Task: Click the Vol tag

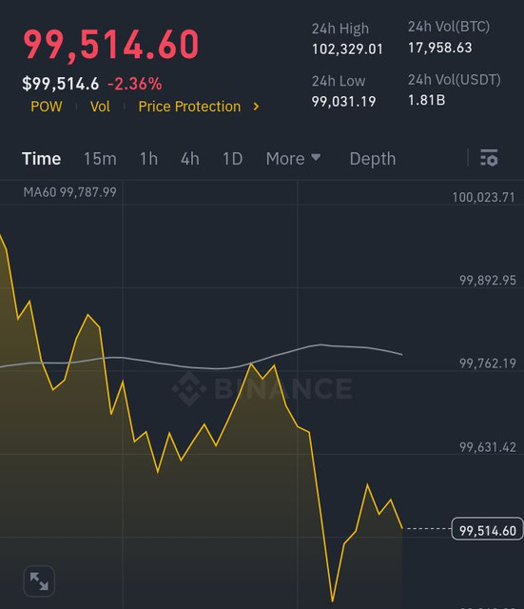Action: 100,107
